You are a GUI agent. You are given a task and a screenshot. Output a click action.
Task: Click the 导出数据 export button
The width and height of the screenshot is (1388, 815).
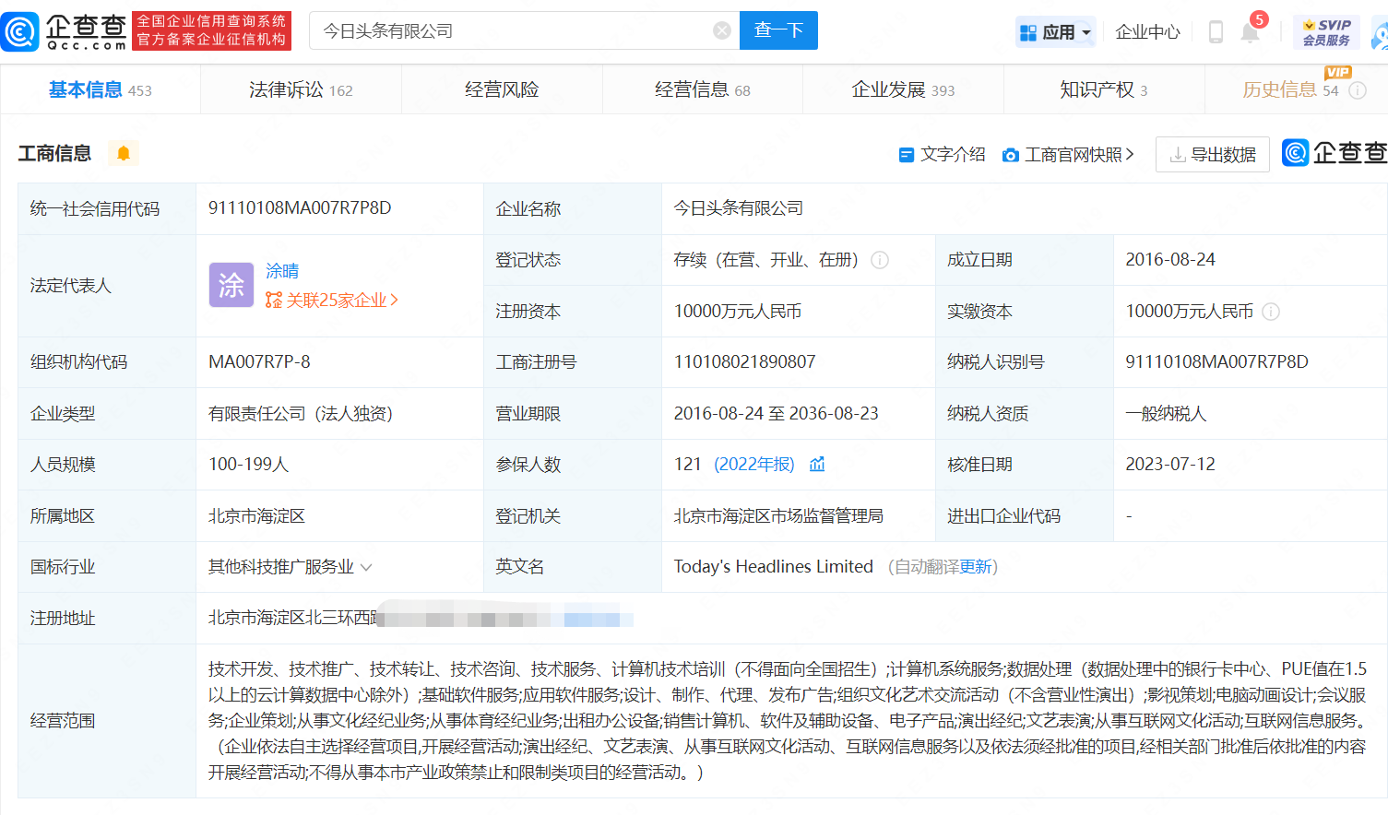1212,155
